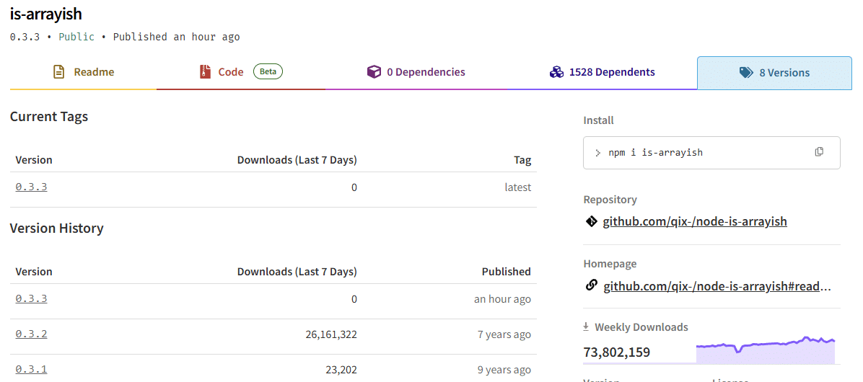Click the git repository diamond icon
863x382 pixels.
pyautogui.click(x=591, y=221)
